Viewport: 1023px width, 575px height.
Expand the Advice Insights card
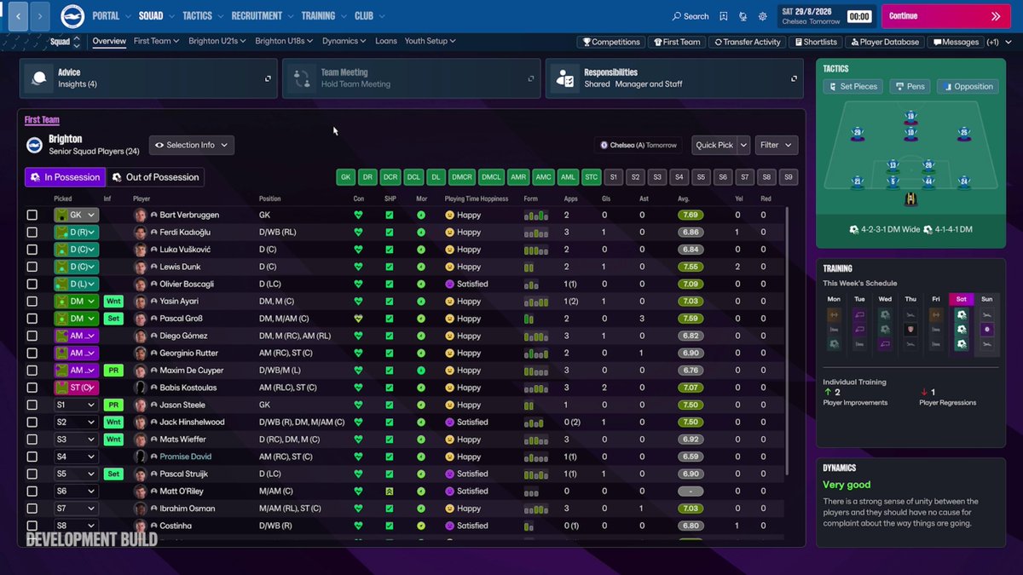pyautogui.click(x=268, y=78)
